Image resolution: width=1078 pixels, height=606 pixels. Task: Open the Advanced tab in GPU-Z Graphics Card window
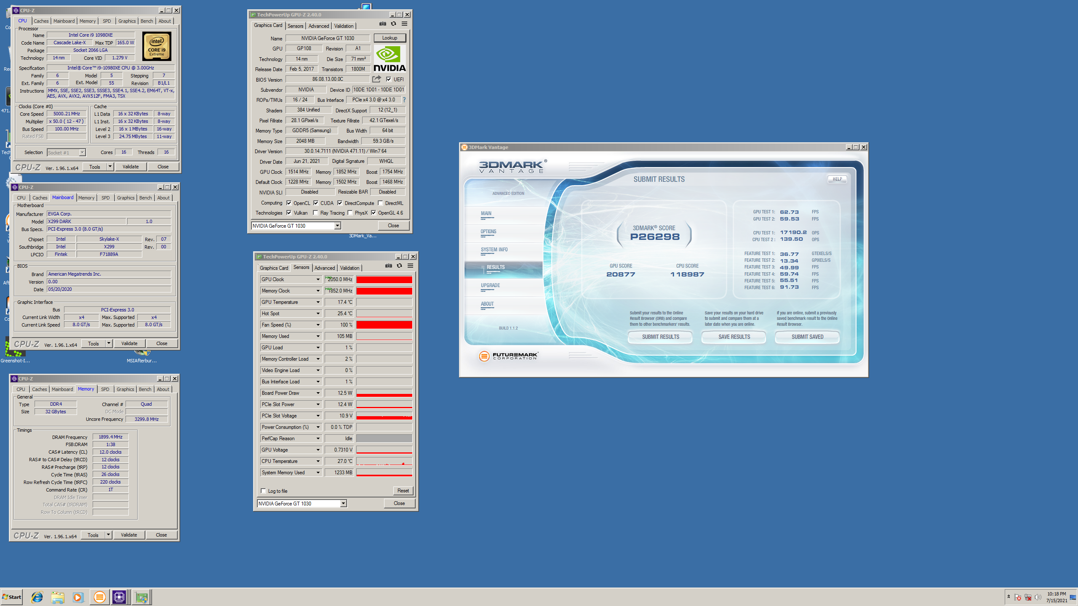coord(319,26)
